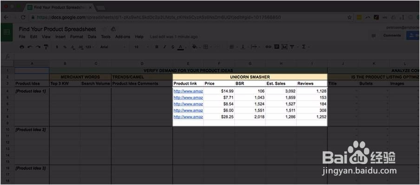Open the Format menu
The width and height of the screenshot is (420, 185).
[x=77, y=37]
